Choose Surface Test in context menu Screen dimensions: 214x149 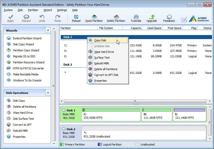(x=108, y=58)
